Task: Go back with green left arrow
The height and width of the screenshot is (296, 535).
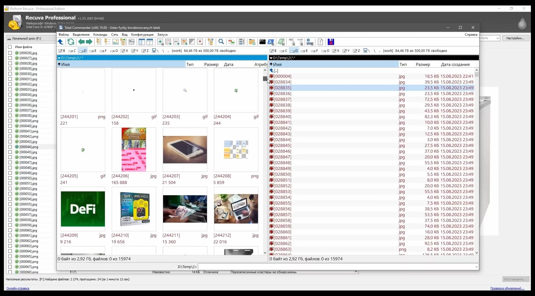Action: (x=81, y=42)
